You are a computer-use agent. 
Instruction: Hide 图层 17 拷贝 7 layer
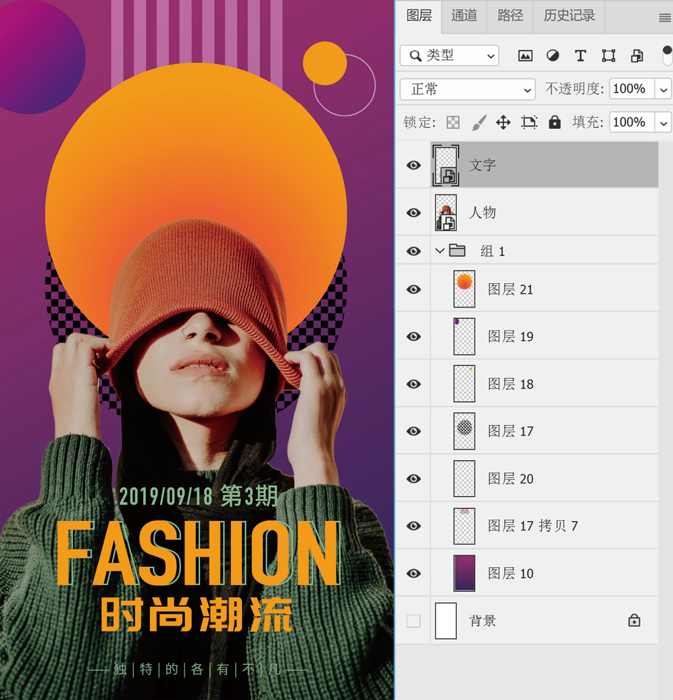pyautogui.click(x=414, y=526)
